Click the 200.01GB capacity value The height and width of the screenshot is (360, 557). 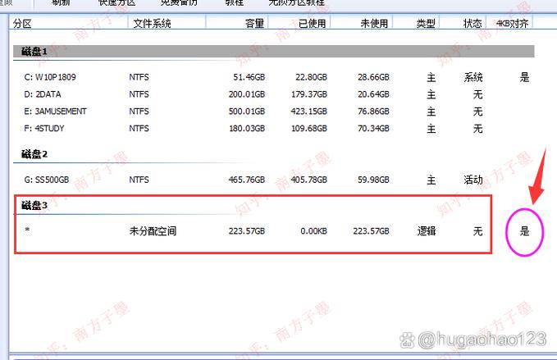(x=247, y=94)
